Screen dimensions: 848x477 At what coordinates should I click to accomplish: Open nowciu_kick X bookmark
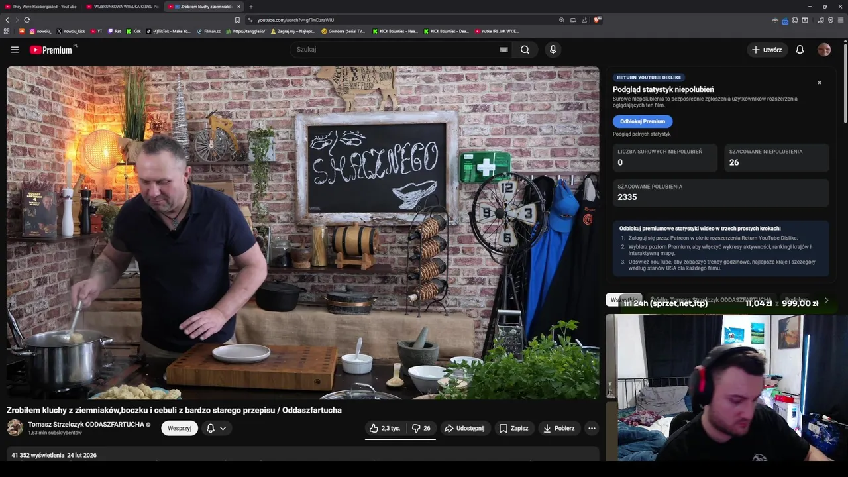[71, 31]
